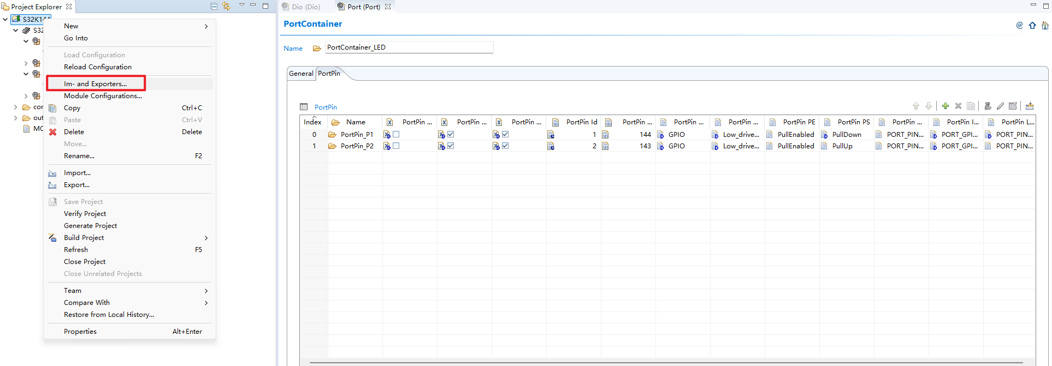Click the pencil edit icon in PortPin toolbar
The image size is (1052, 366).
tap(1000, 106)
